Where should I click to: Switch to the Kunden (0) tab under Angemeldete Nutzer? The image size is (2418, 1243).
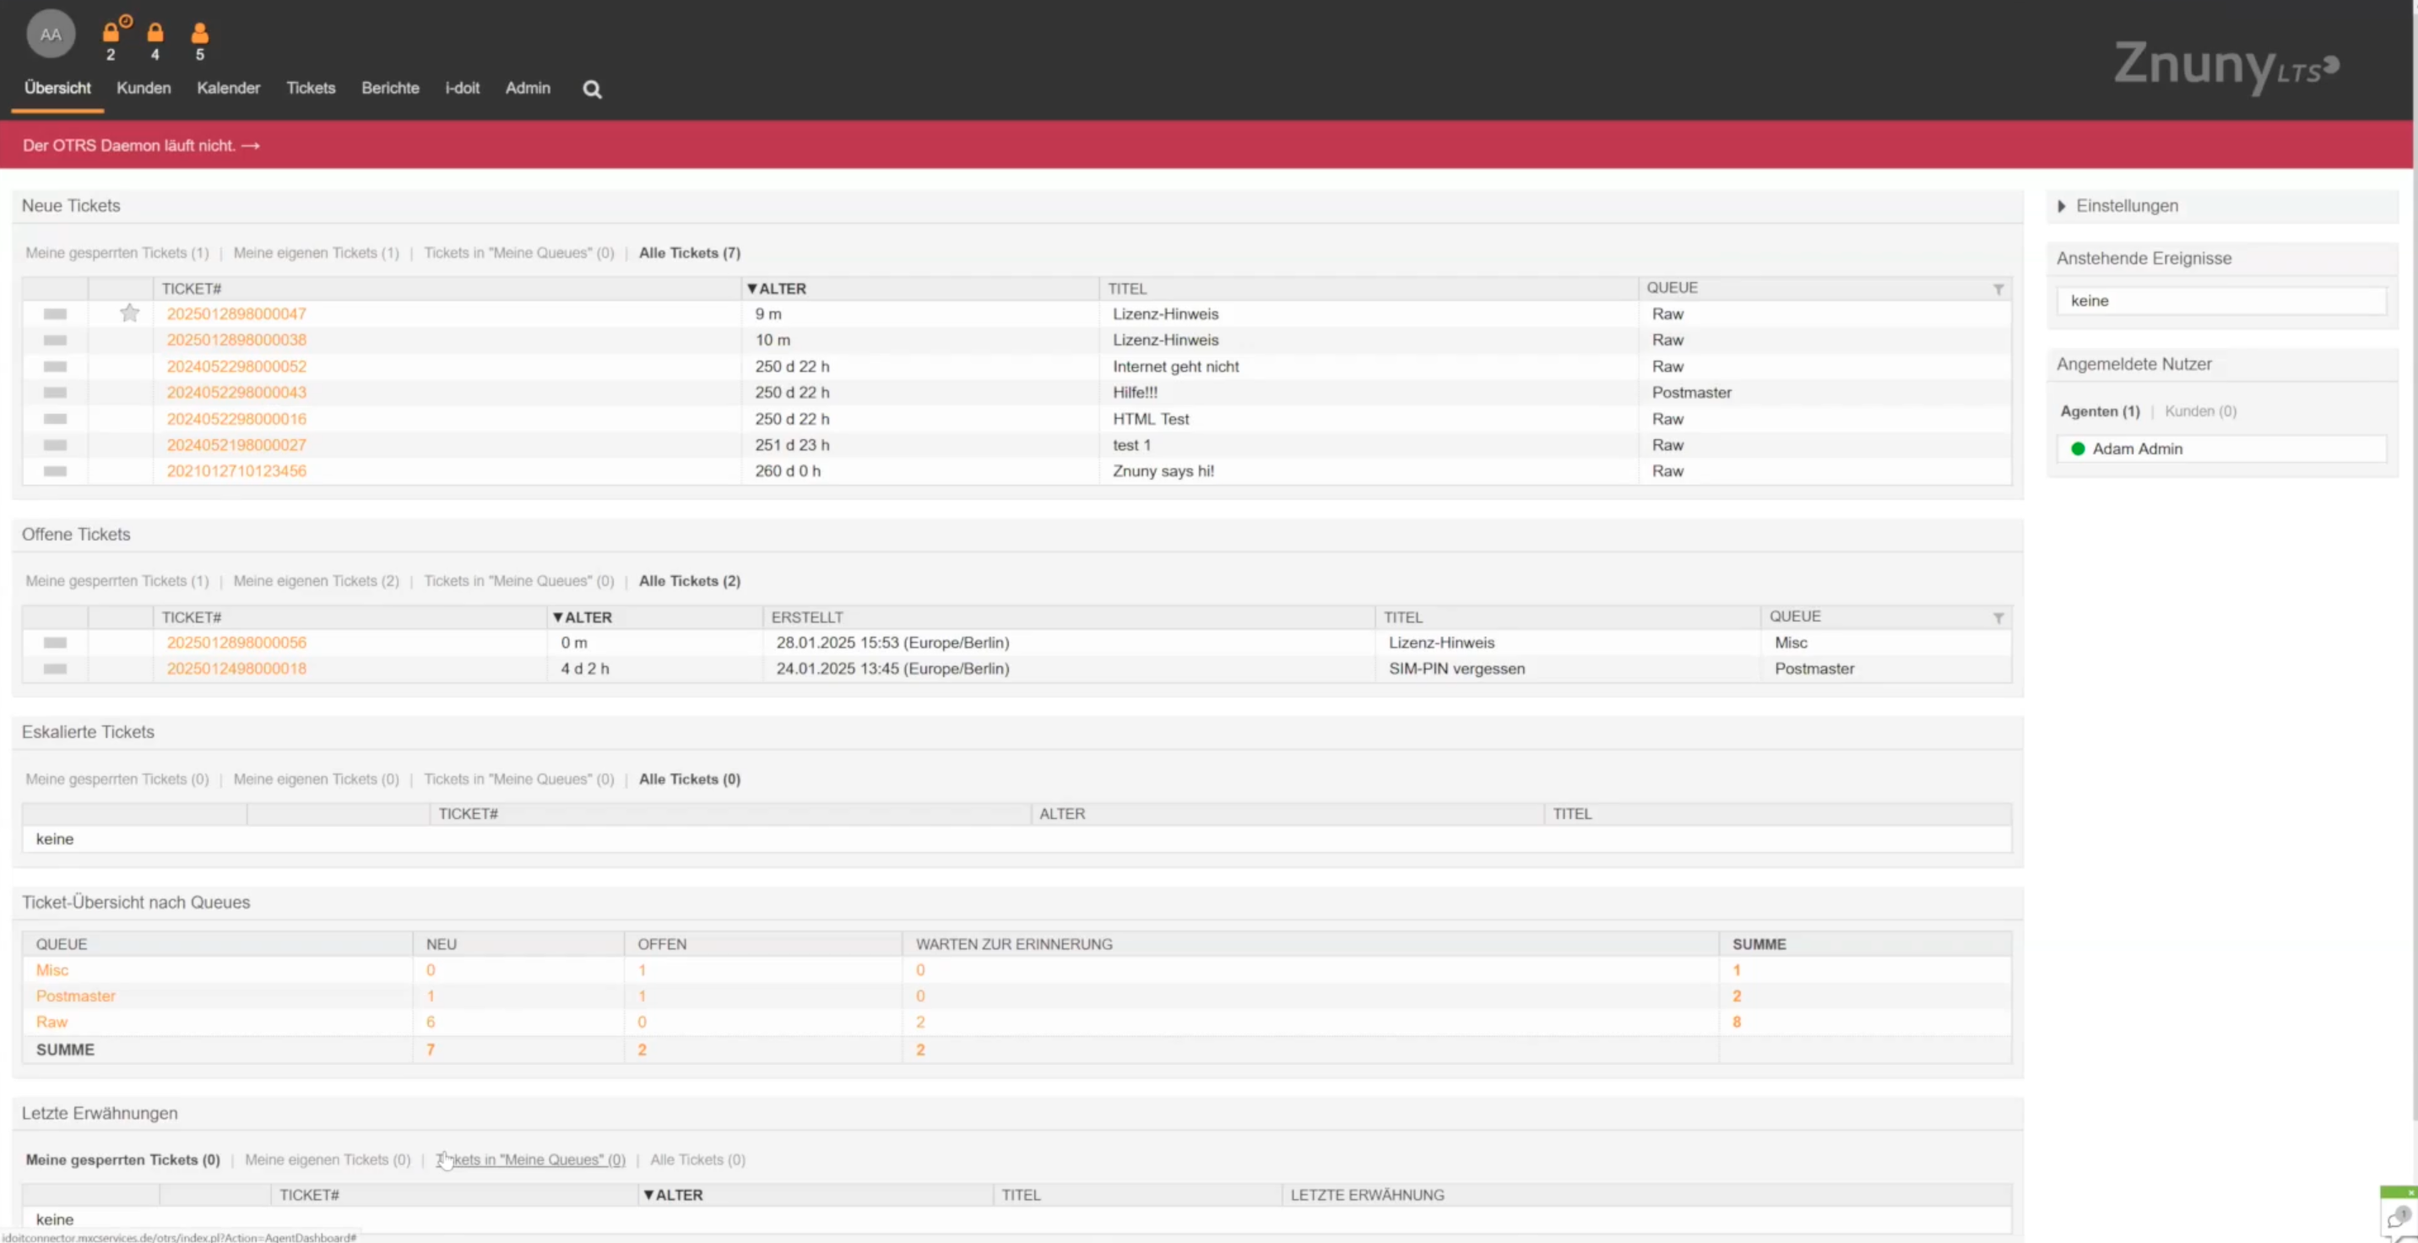[x=2200, y=411]
